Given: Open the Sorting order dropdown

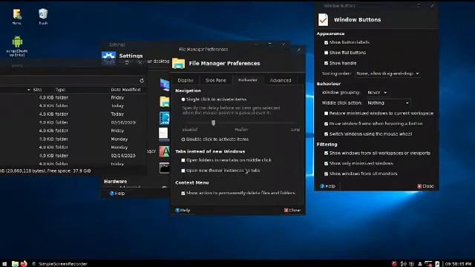Looking at the screenshot, I should click(387, 73).
